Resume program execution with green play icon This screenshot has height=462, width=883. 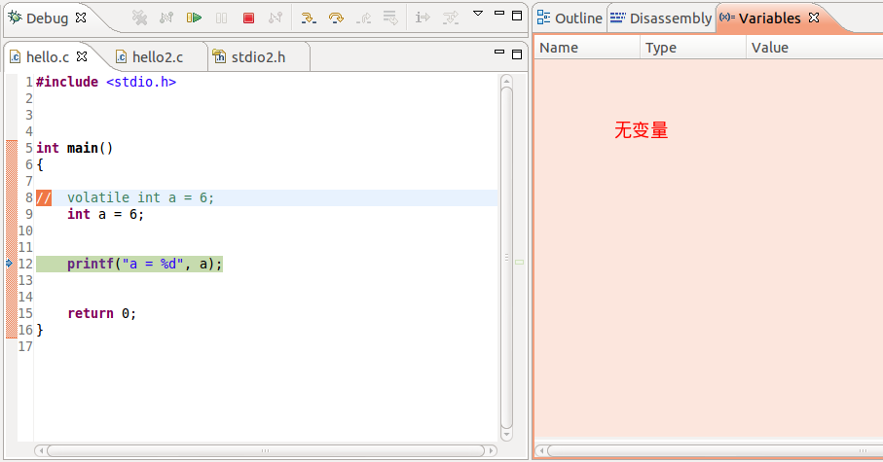195,18
